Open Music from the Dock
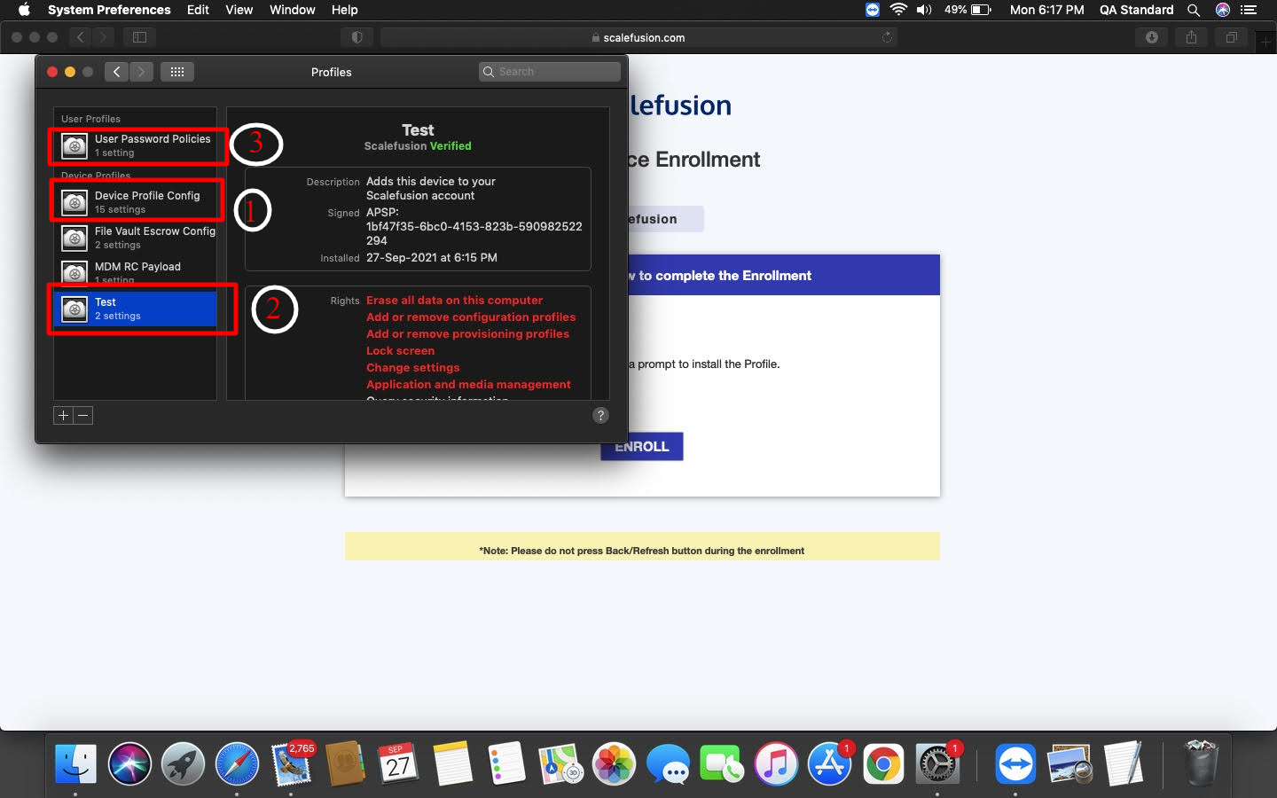Viewport: 1277px width, 798px height. pyautogui.click(x=776, y=763)
